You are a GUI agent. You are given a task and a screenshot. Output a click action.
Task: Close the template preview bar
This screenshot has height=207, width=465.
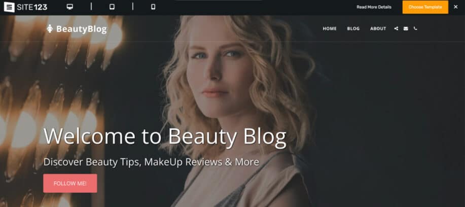(456, 7)
